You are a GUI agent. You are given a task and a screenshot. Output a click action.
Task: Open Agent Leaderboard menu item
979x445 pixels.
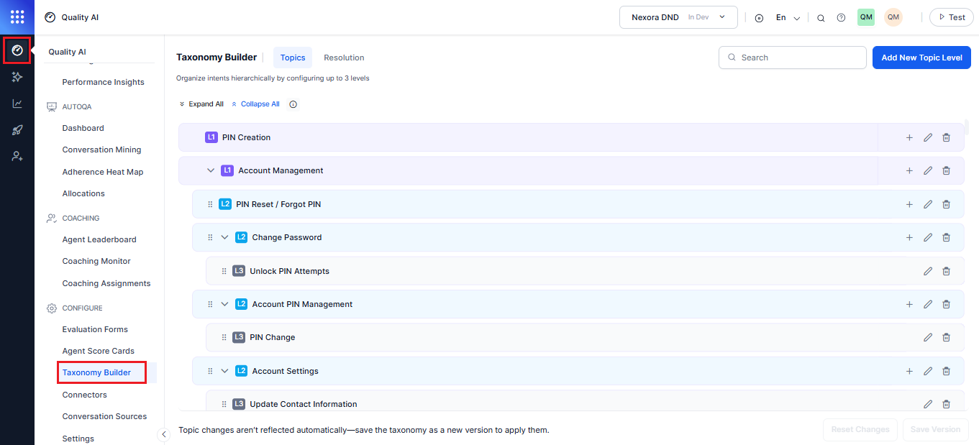tap(99, 239)
